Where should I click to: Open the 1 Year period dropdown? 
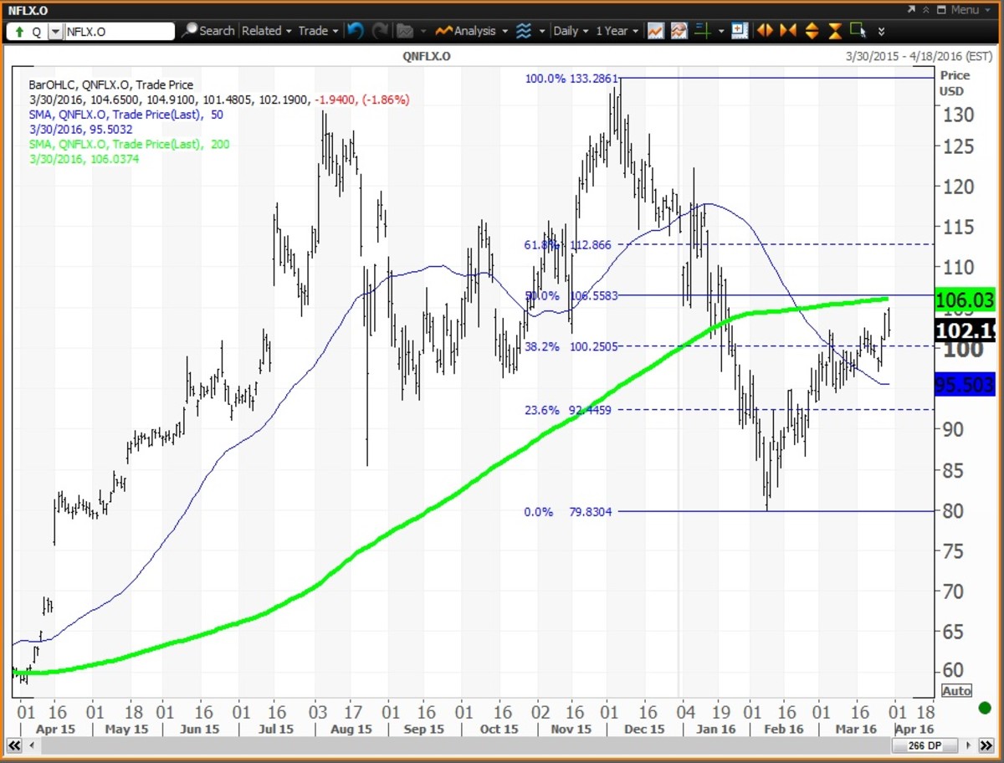coord(617,31)
